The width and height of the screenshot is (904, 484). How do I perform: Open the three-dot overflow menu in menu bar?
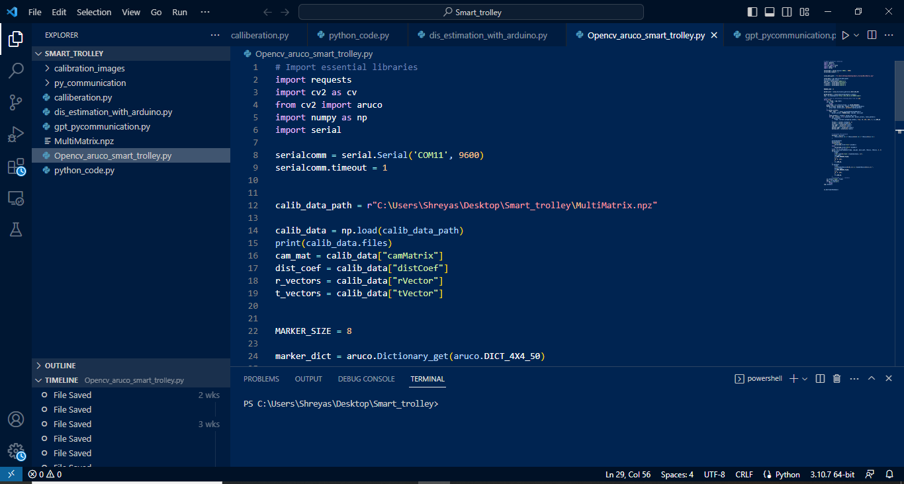[204, 12]
